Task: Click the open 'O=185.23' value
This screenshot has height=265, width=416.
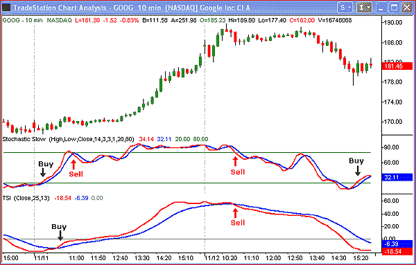Action: click(213, 20)
